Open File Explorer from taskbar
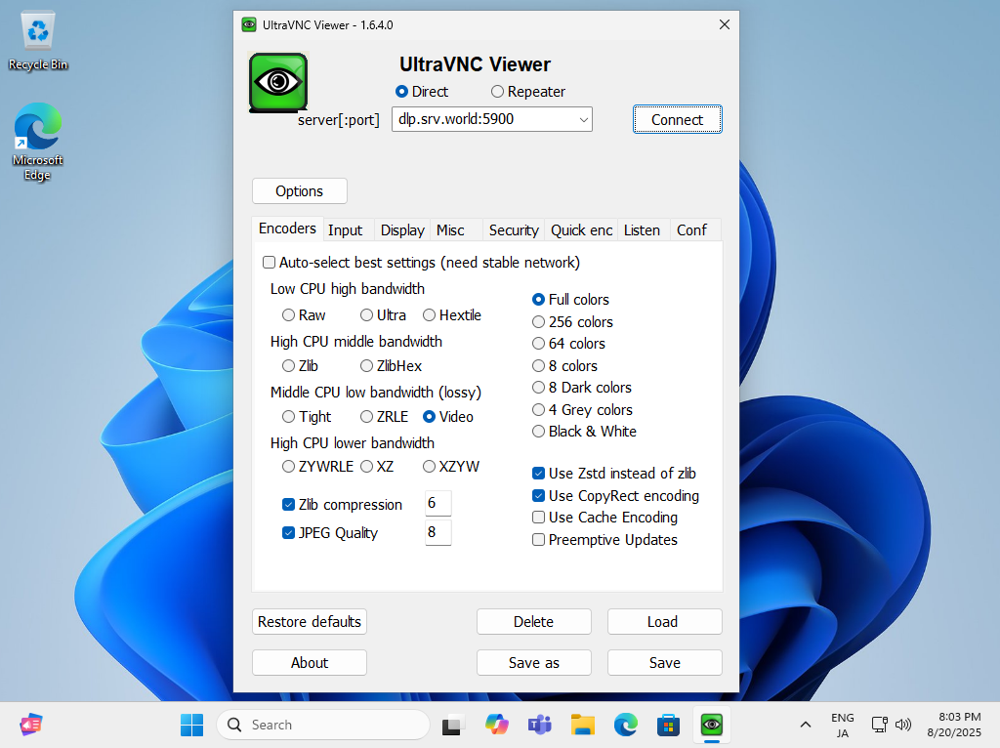 (x=582, y=725)
